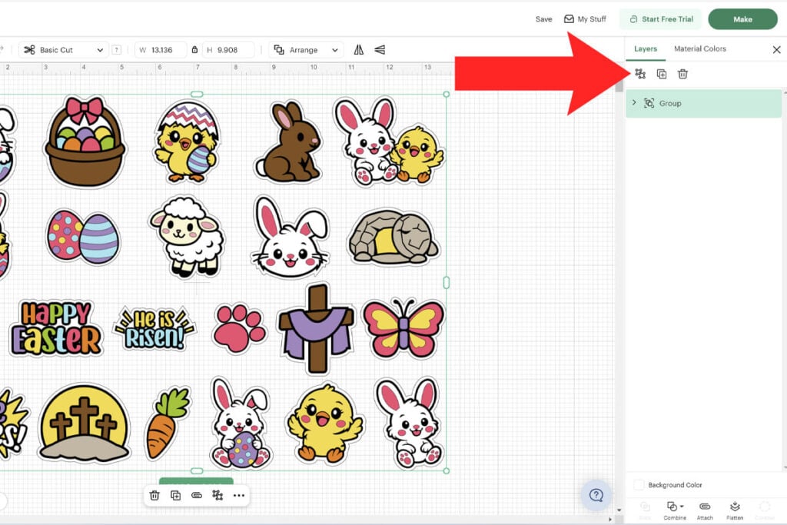787x525 pixels.
Task: Open more options with the ellipsis icon on the floating toolbar
Action: click(239, 495)
